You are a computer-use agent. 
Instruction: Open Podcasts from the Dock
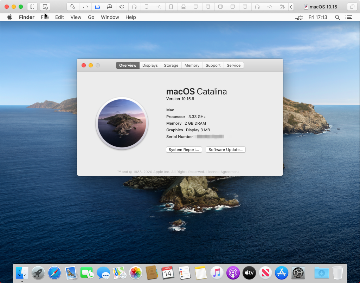pyautogui.click(x=233, y=273)
